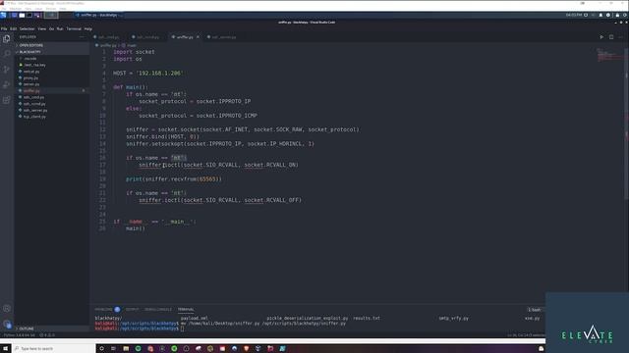Open the Explorer panel ellipsis menu

coord(83,37)
